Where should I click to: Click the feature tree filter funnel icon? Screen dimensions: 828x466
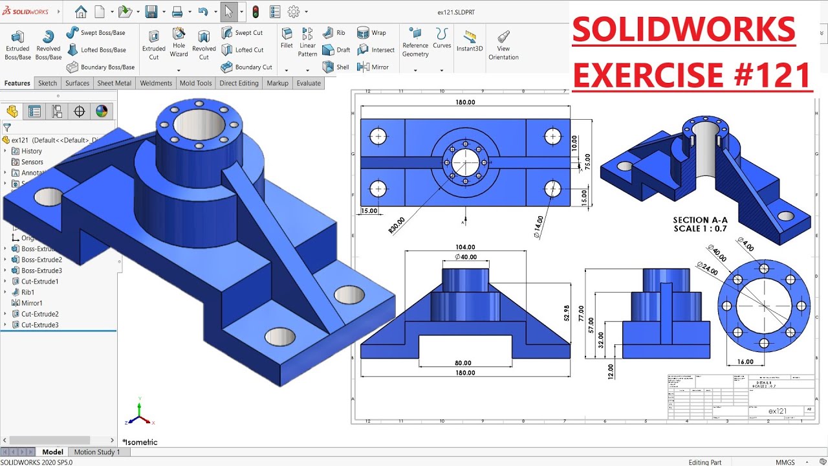coord(6,128)
